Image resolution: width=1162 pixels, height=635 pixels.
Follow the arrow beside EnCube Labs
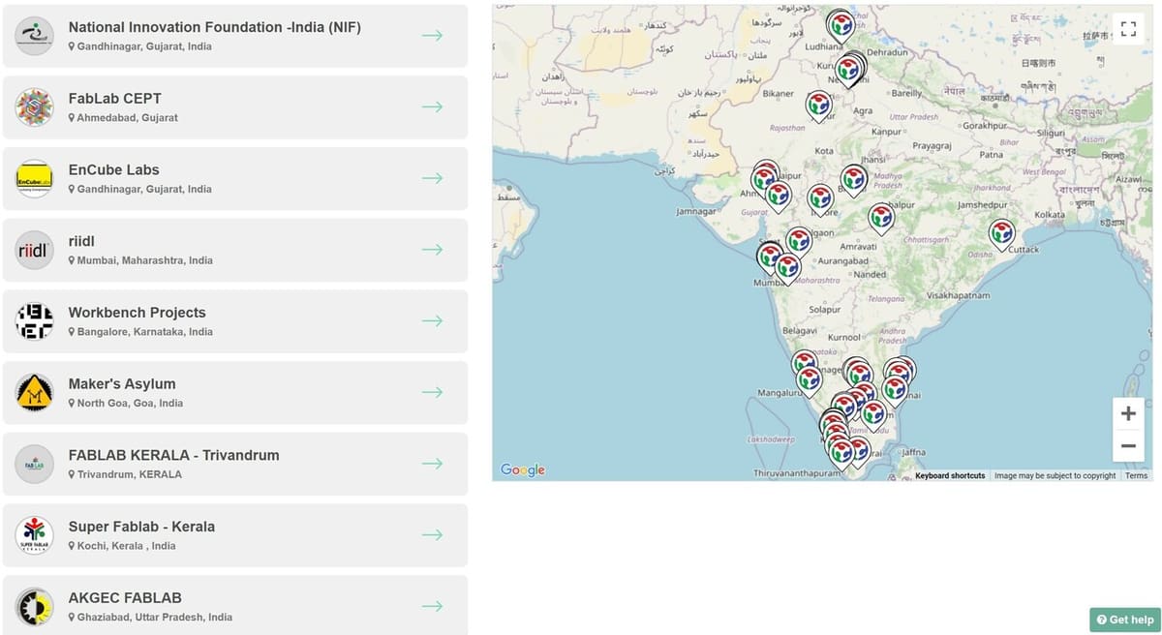tap(432, 178)
